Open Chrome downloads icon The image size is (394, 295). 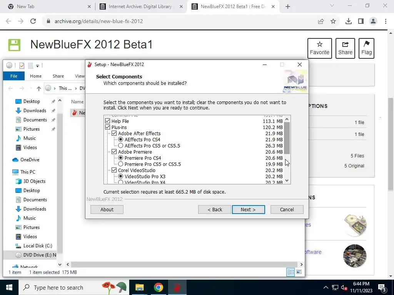349,22
